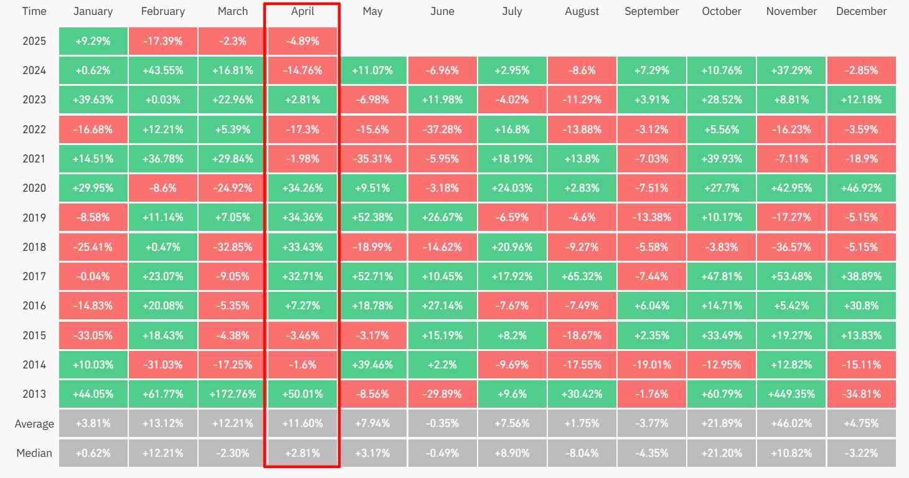This screenshot has width=909, height=478.
Task: Click the -35.31% May 2021 cell
Action: 372,159
